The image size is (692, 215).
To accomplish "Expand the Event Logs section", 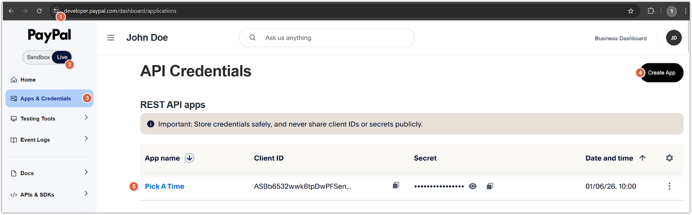I will pyautogui.click(x=86, y=139).
